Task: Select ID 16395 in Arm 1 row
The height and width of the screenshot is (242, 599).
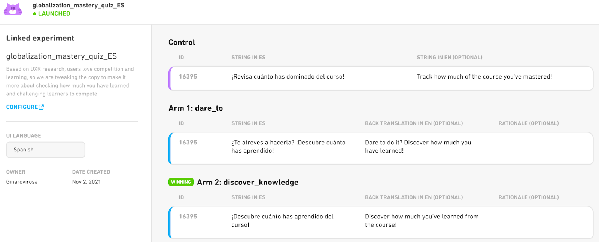Action: (x=188, y=143)
